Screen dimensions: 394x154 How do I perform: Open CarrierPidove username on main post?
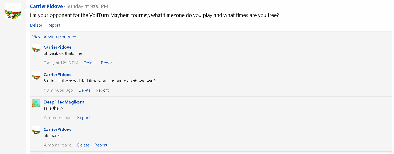(46, 6)
